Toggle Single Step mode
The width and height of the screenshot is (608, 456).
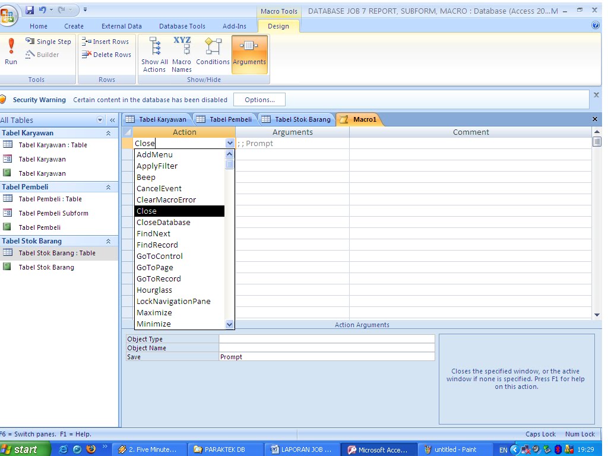tap(49, 42)
